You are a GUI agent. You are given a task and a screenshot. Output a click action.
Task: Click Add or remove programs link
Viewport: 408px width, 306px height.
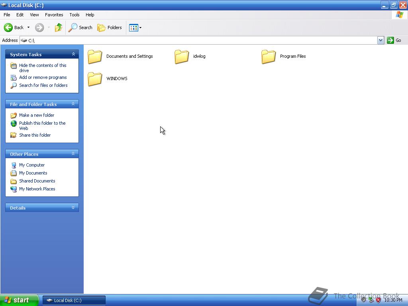click(x=43, y=77)
